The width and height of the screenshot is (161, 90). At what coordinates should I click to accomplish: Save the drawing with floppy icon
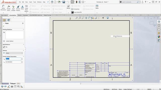[64, 2]
